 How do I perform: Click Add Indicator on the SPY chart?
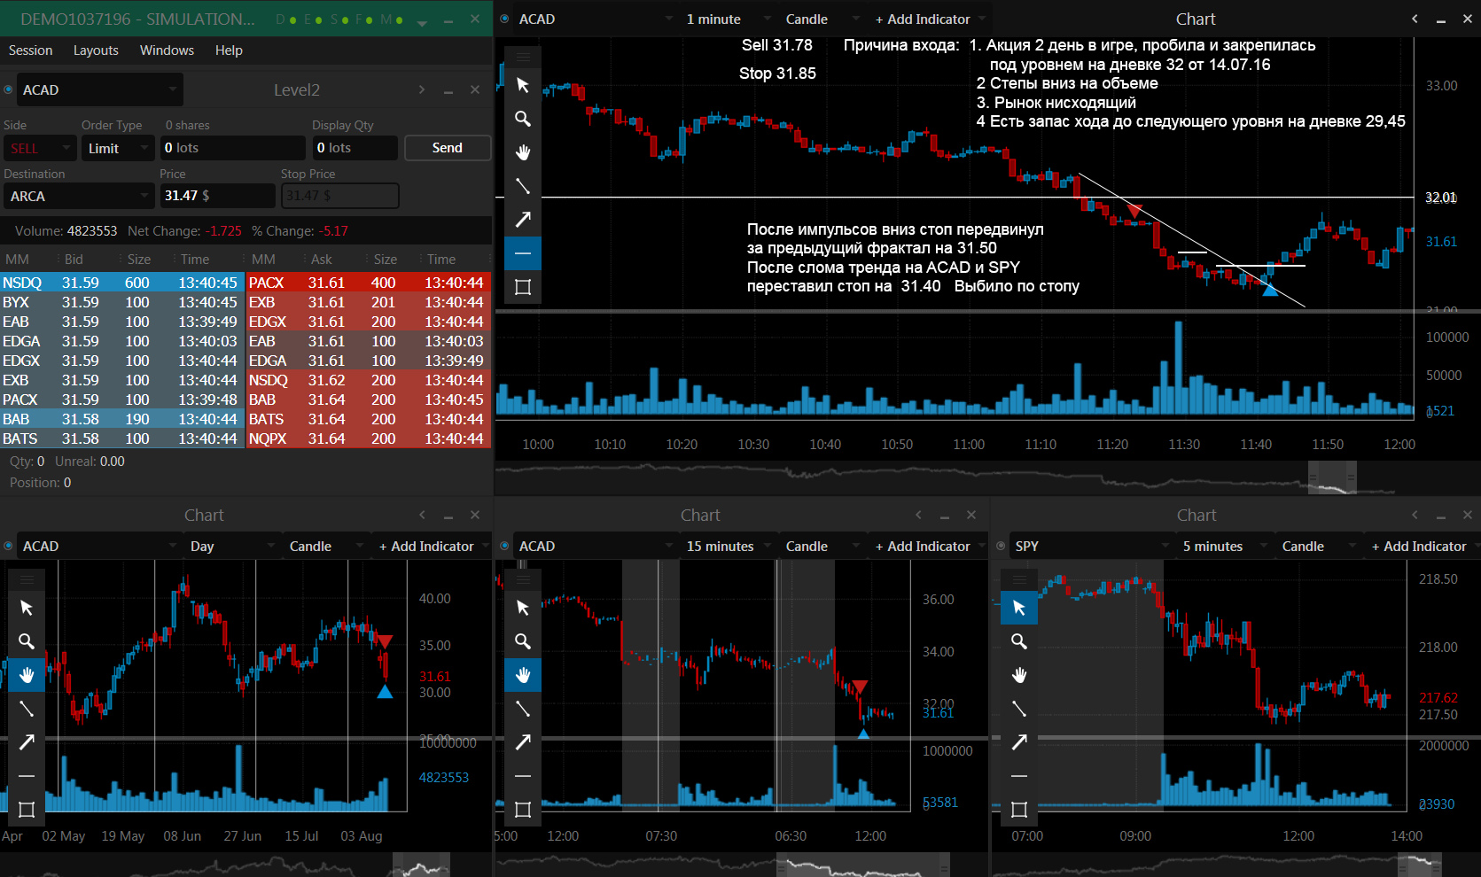[1419, 547]
